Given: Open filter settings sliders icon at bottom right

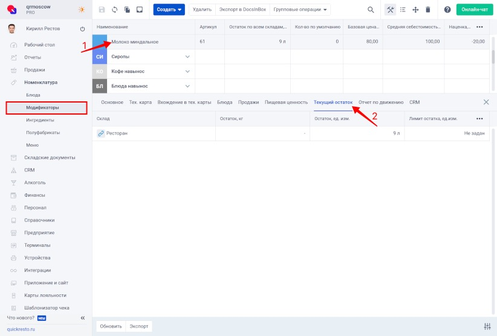Looking at the screenshot, I should 487,326.
